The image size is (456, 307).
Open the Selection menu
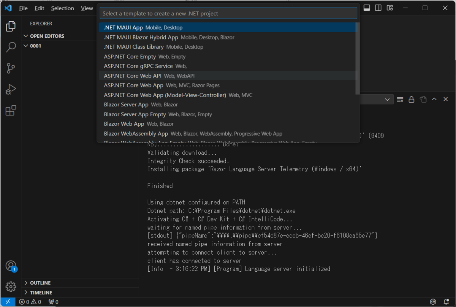point(62,8)
